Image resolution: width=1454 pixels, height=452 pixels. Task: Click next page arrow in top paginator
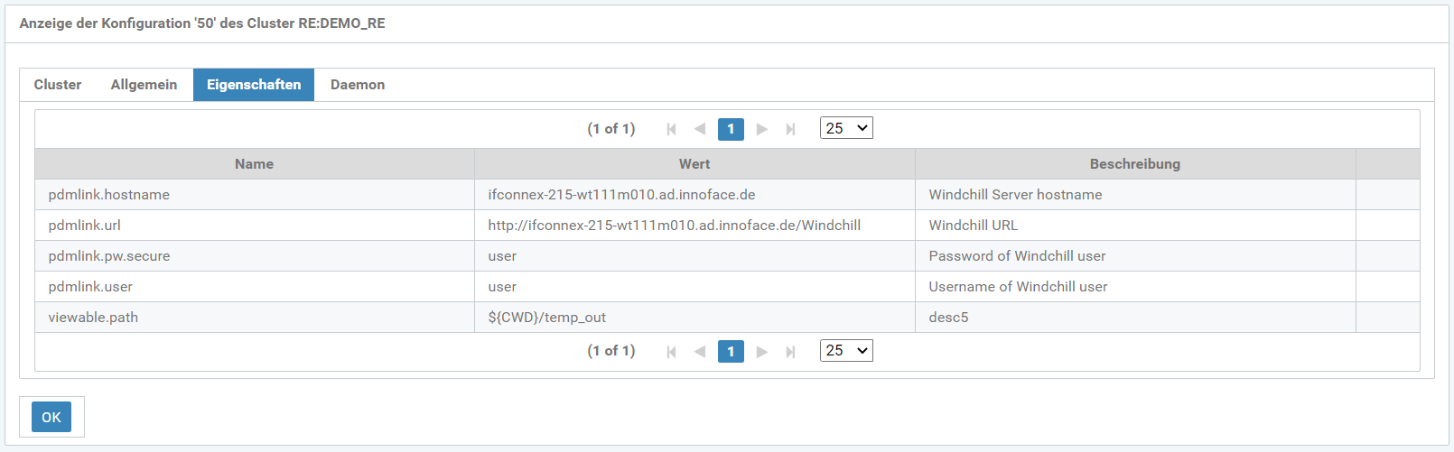[x=762, y=129]
